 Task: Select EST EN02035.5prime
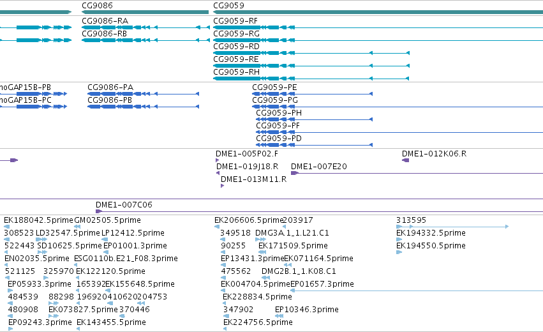tap(37, 259)
